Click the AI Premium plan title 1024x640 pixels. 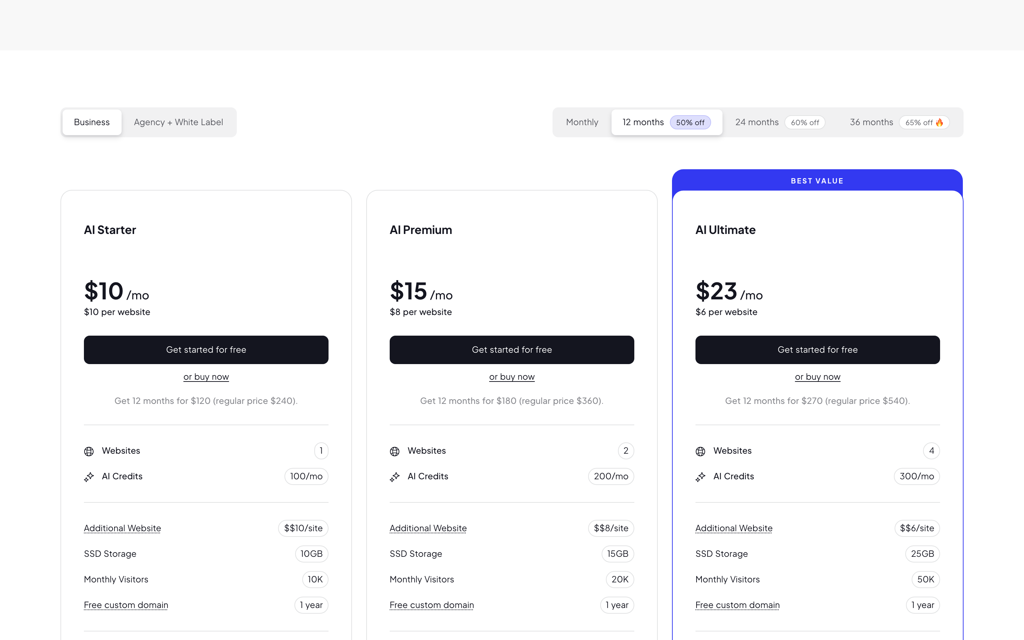(x=421, y=230)
